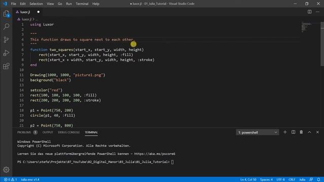Screen dimensions: 324x182
Task: Open the Selection menu
Action: point(36,4)
